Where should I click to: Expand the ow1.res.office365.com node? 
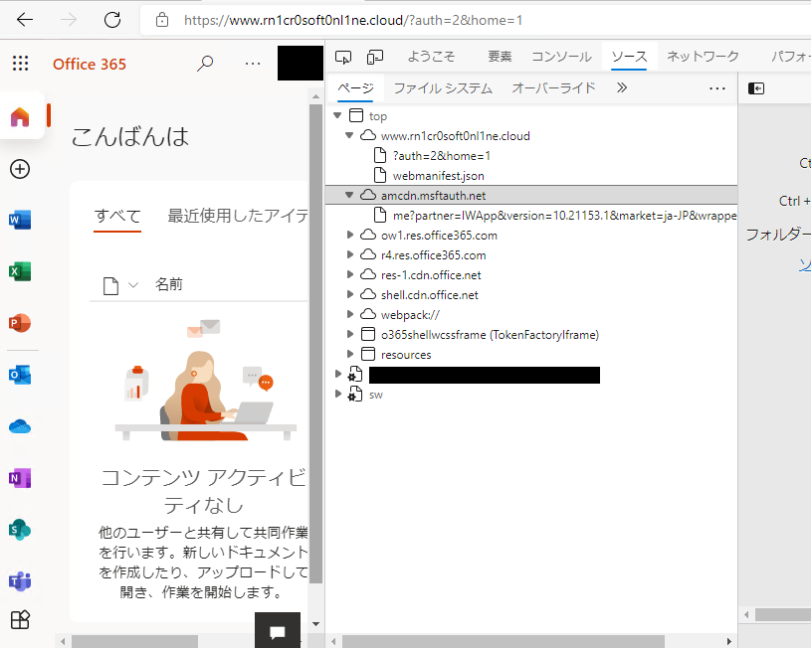click(x=350, y=236)
